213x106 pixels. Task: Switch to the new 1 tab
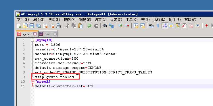tap(48, 34)
